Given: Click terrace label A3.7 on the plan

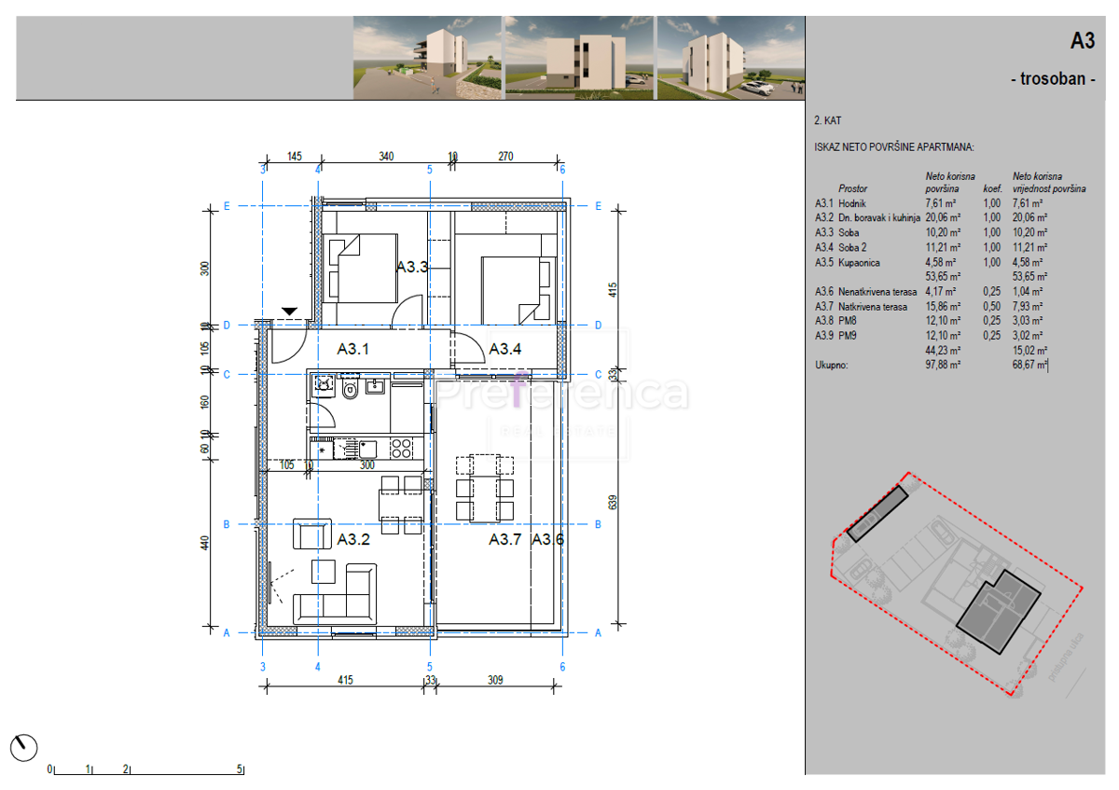Looking at the screenshot, I should [x=506, y=539].
